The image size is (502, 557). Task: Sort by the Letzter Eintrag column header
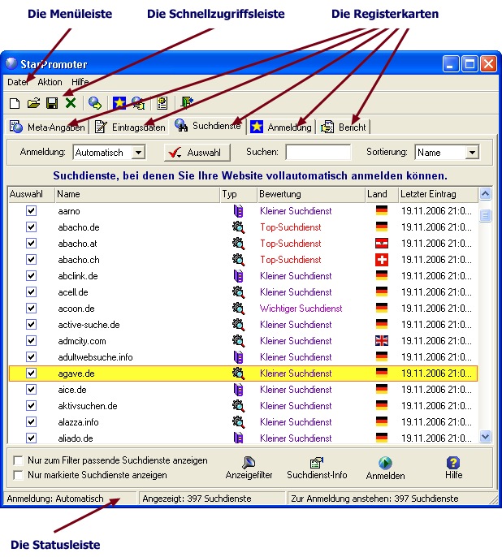438,194
